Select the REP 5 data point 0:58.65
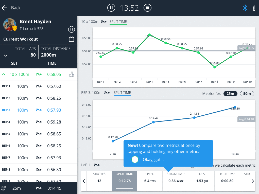Image resolution: width=259 pixels, height=194 pixels. 166,43
